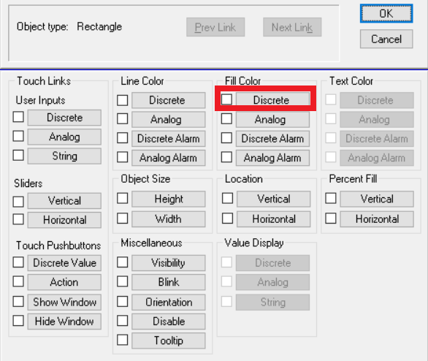Screen dimensions: 428x361
Task: Check the Sliders Vertical box
Action: point(18,202)
